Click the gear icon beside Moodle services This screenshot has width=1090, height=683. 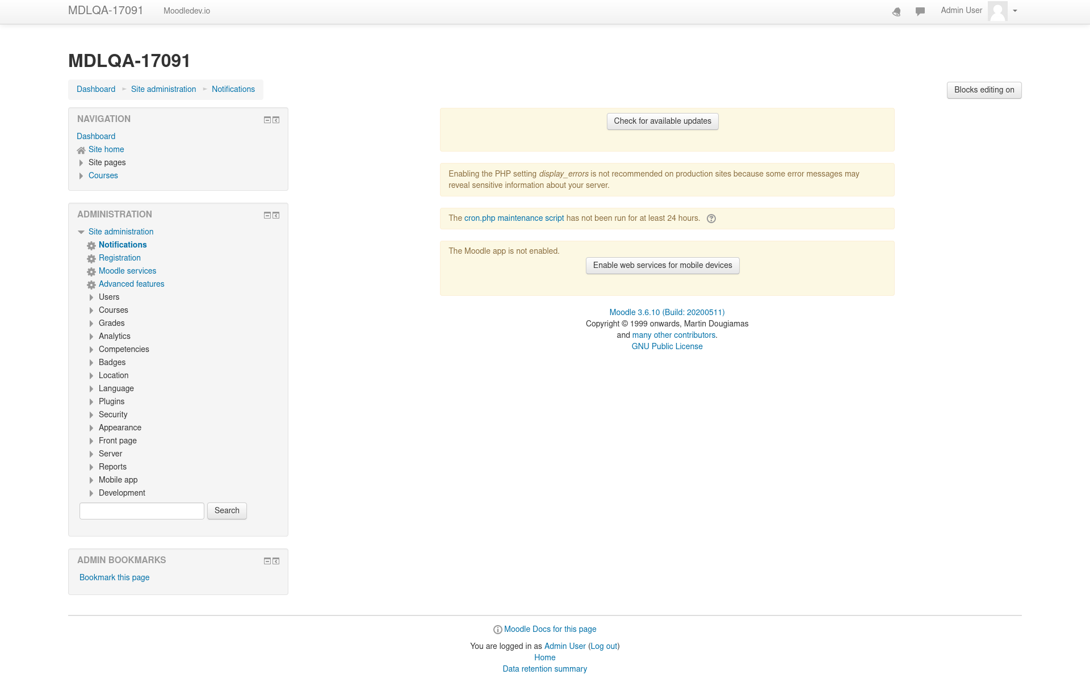click(91, 271)
